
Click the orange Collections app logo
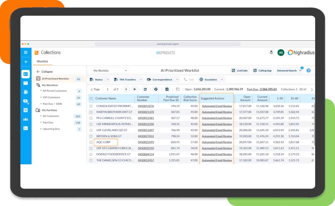[x=37, y=52]
